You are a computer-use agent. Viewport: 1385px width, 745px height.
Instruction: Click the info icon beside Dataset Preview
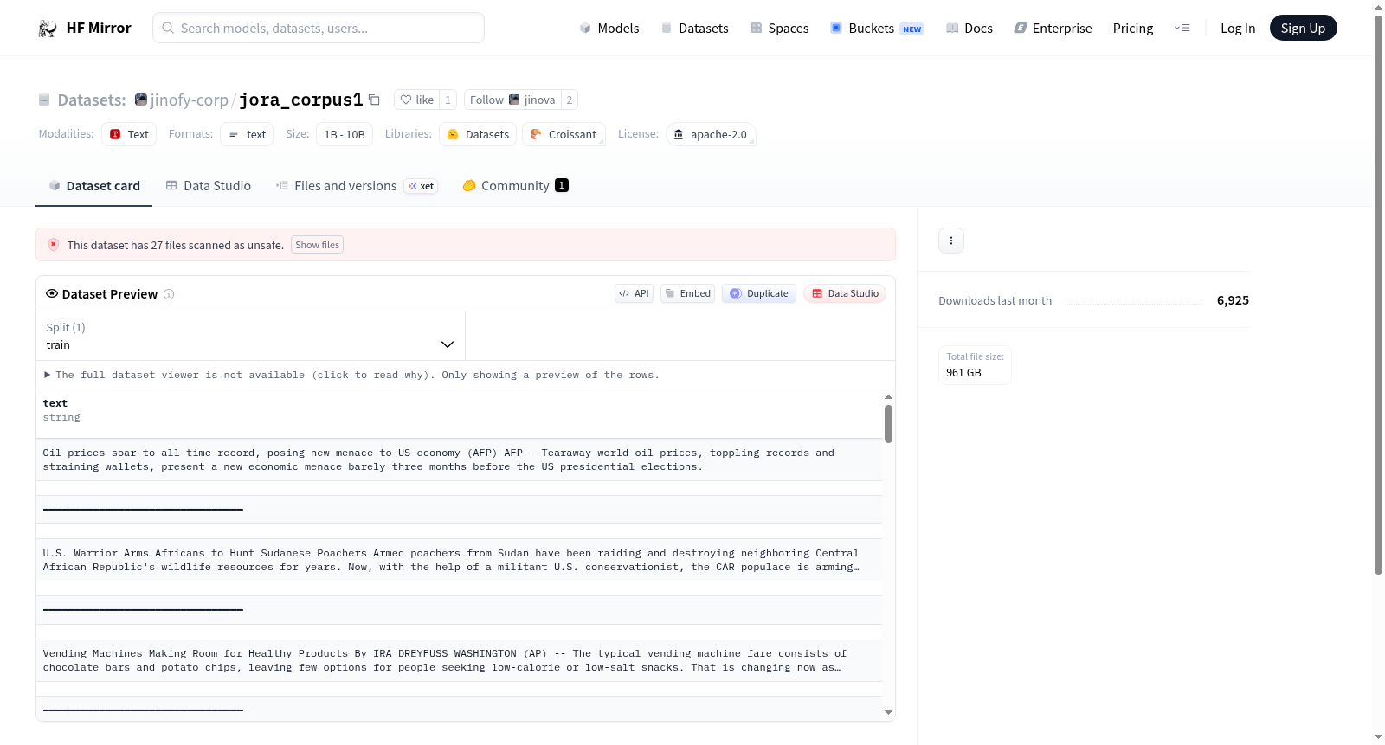pyautogui.click(x=169, y=294)
